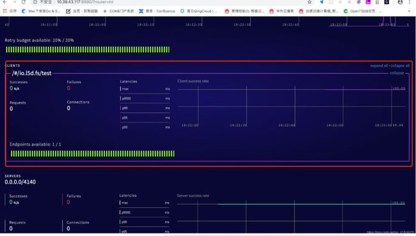The image size is (416, 236).
Task: Collapse the /#/io.l5d.fs/test client
Action: (397, 73)
